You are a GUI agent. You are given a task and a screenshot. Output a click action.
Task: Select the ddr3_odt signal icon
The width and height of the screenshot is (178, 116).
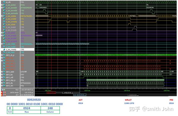(4, 77)
